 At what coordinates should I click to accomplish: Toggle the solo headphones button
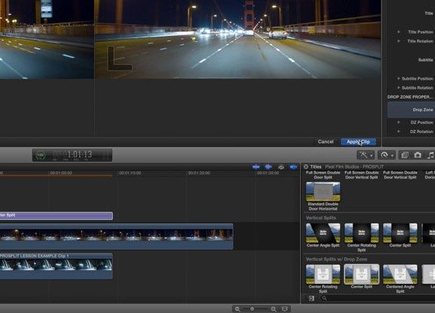pyautogui.click(x=281, y=167)
